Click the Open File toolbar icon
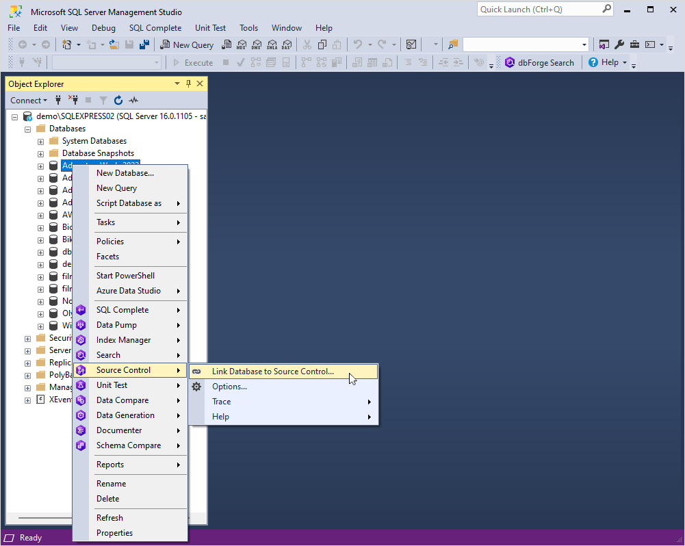Viewport: 685px width, 546px height. pos(114,44)
